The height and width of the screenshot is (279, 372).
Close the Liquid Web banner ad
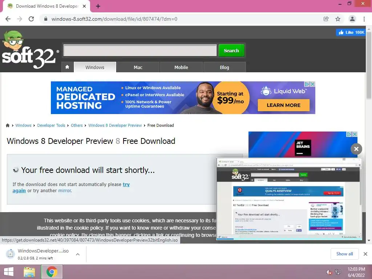(313, 84)
